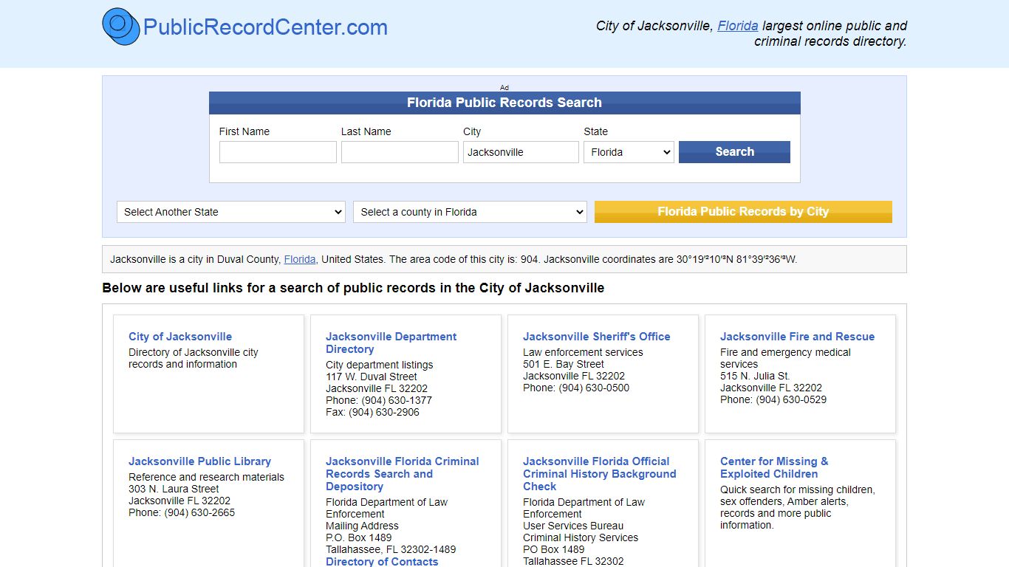The width and height of the screenshot is (1009, 567).
Task: Open the PublicRecordCenter.com home link
Action: (x=265, y=27)
